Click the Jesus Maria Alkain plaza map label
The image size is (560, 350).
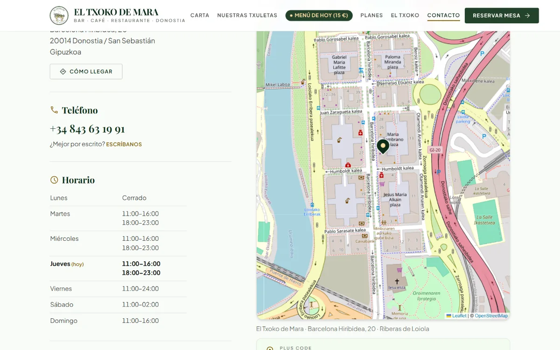tap(395, 199)
